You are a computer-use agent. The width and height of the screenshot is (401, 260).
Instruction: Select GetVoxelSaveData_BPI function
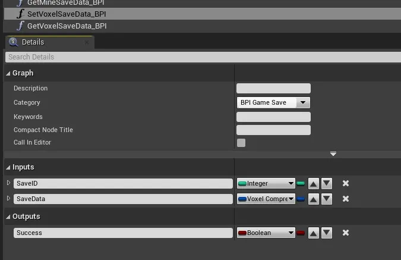pyautogui.click(x=67, y=26)
